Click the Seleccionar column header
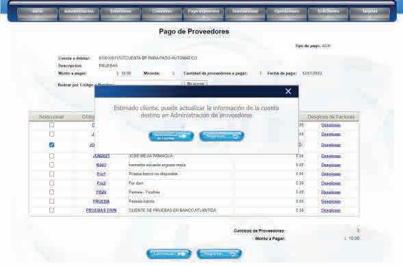The width and height of the screenshot is (403, 266). (52, 117)
